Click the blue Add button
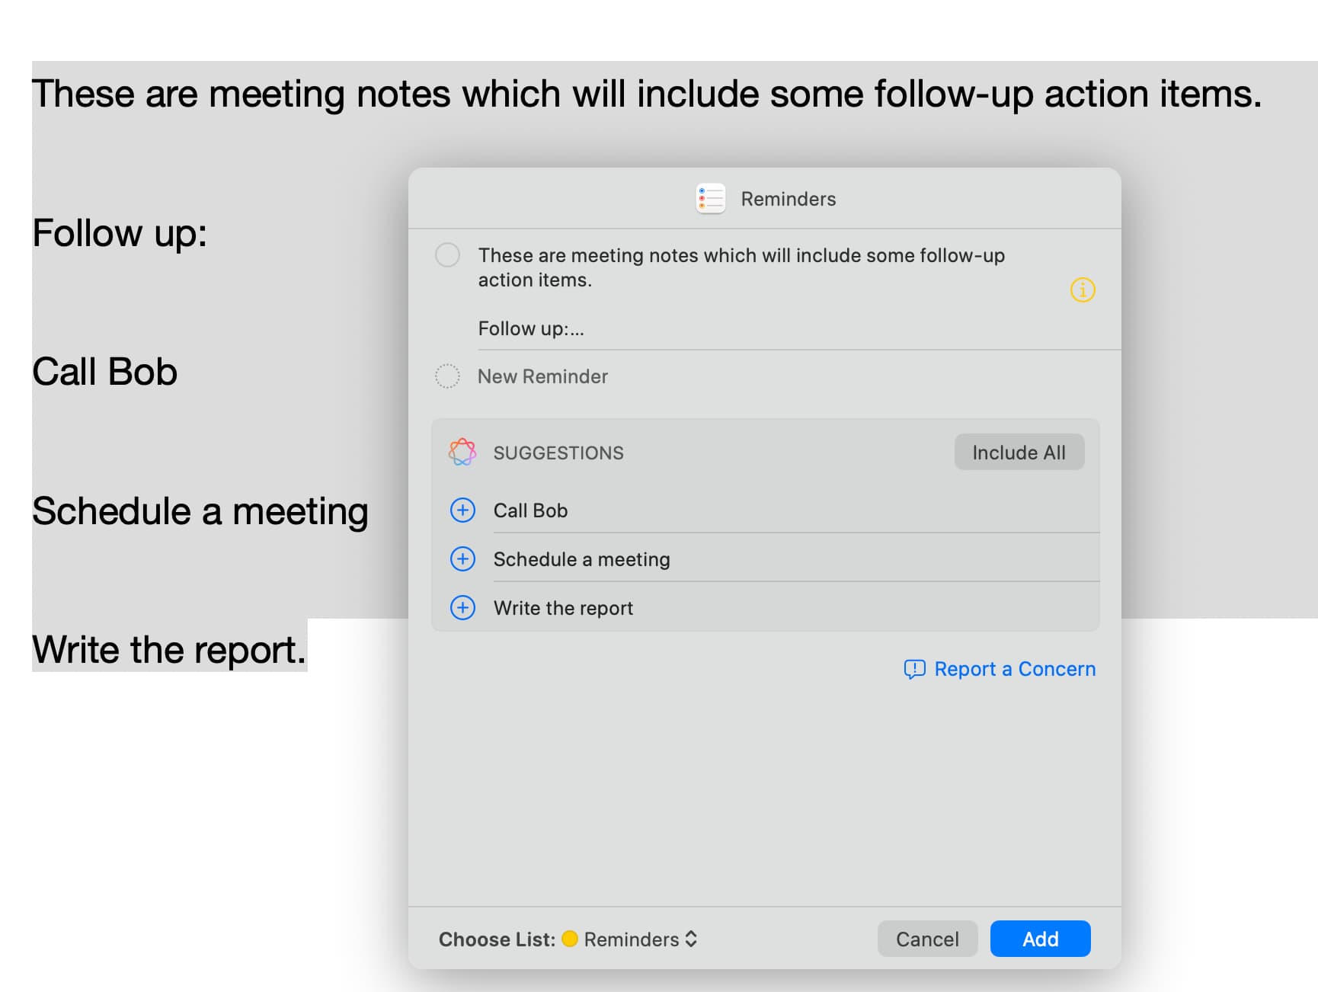This screenshot has height=992, width=1318. point(1040,939)
